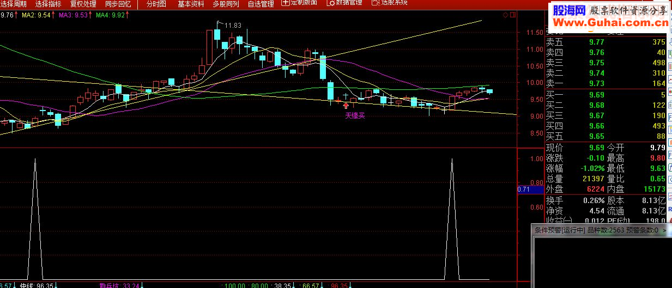Click the MA4: 9.92 indicator label
The width and height of the screenshot is (672, 288).
coord(110,15)
